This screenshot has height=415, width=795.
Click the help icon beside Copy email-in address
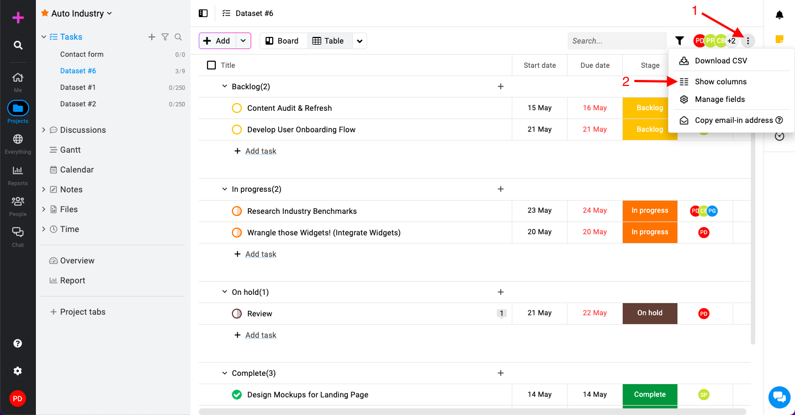point(780,120)
